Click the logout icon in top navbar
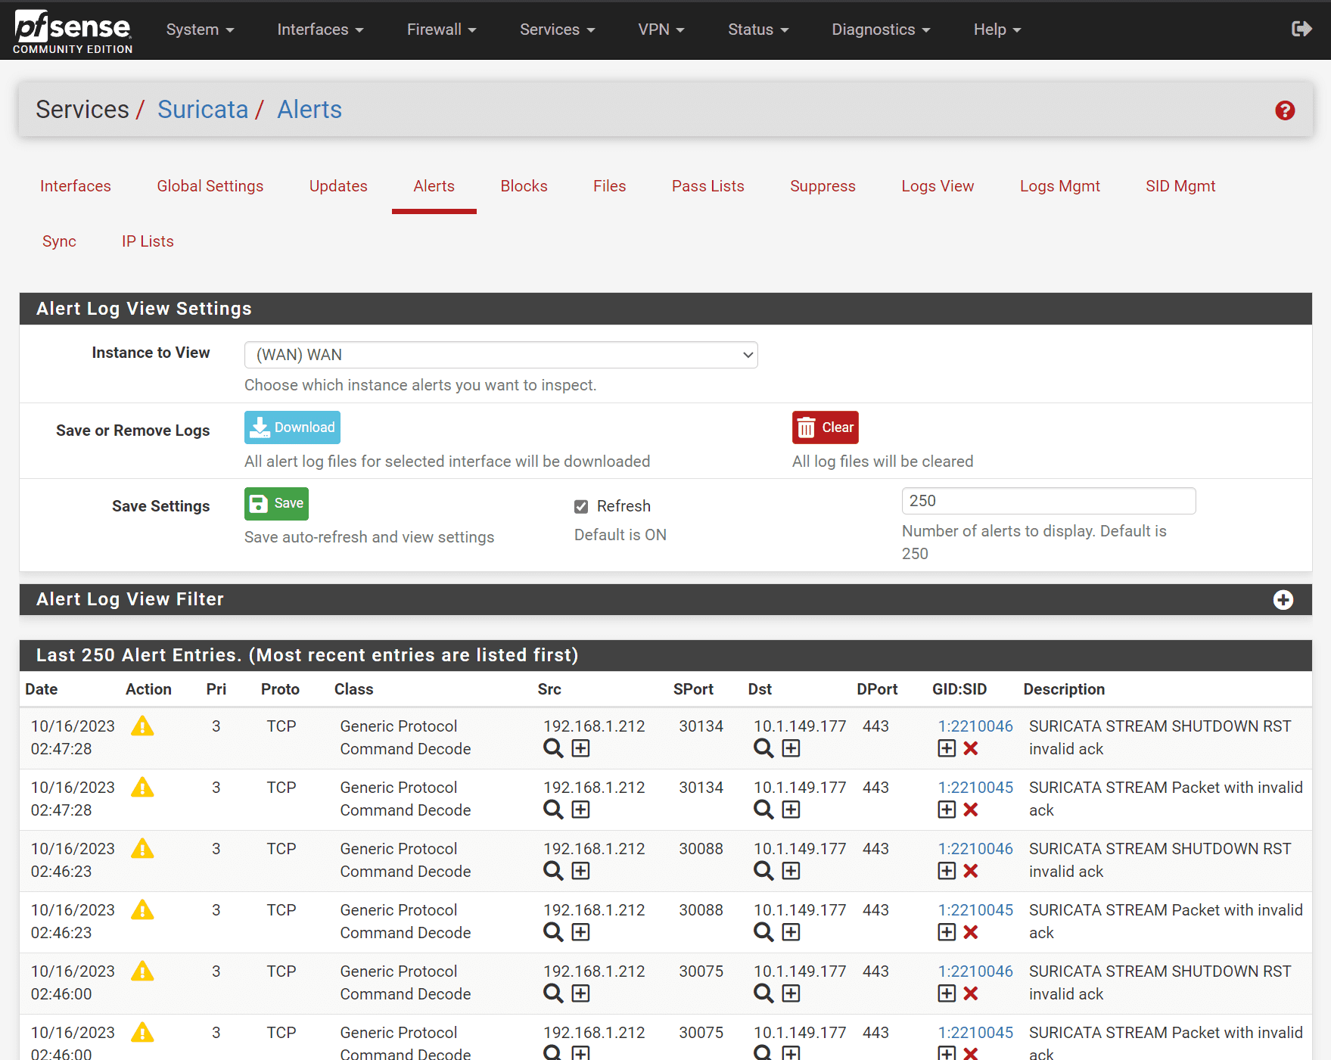 click(1301, 29)
